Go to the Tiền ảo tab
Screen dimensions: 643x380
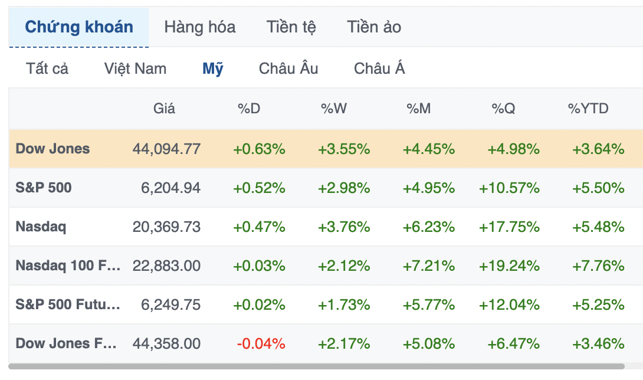pos(374,27)
